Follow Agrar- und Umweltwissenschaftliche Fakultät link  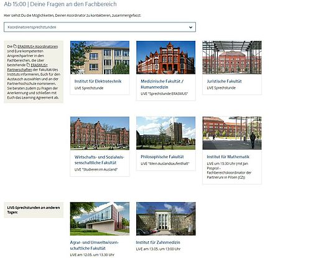[95, 245]
